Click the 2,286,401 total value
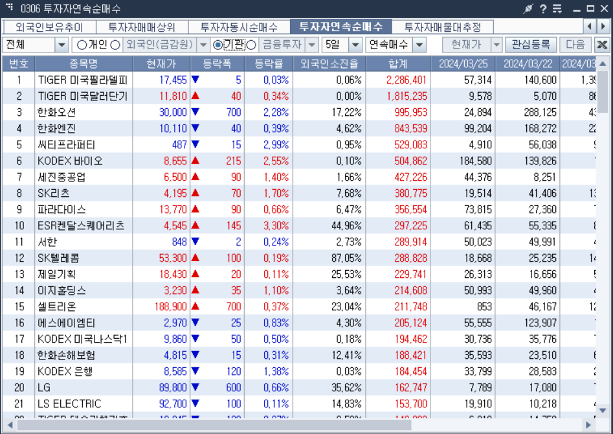 tap(407, 80)
